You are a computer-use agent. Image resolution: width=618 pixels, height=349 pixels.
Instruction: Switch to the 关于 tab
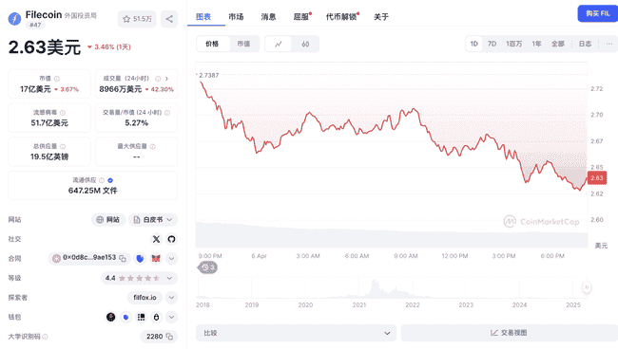381,17
